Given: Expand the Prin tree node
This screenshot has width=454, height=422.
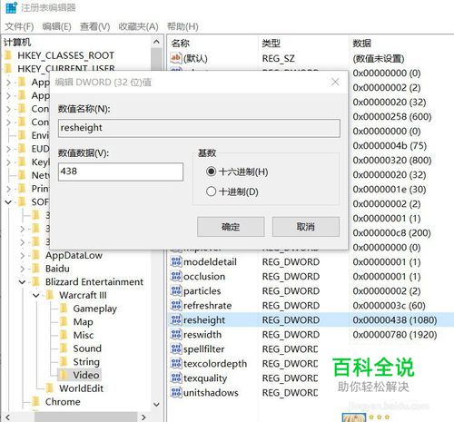Looking at the screenshot, I should (x=8, y=189).
